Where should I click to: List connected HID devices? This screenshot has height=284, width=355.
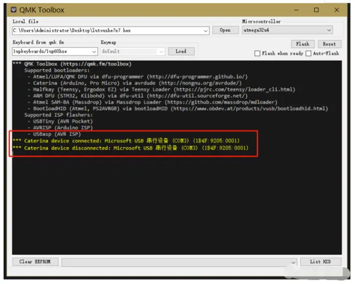tap(321, 262)
